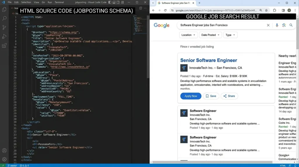Toggle the bottom panel layout button
Image resolution: width=299 pixels, height=167 pixels.
click(114, 2)
